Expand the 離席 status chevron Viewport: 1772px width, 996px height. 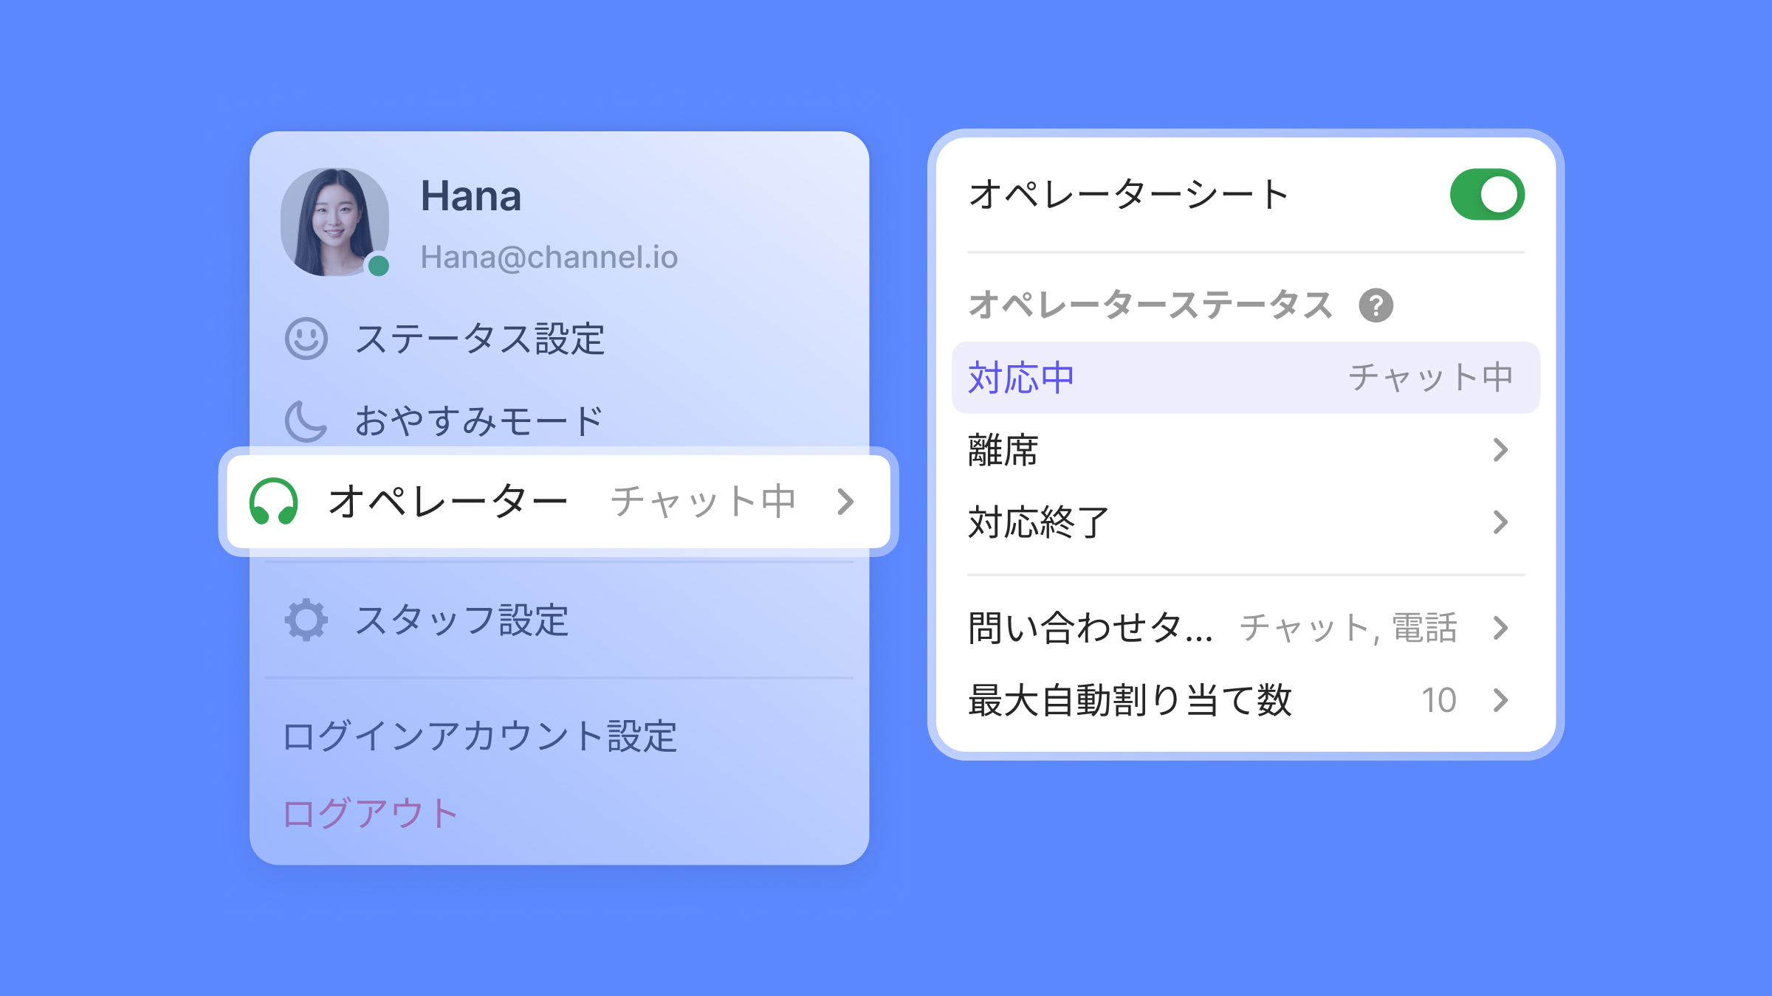(x=1500, y=450)
